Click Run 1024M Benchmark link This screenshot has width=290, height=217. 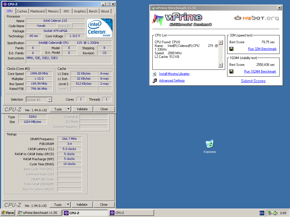click(260, 71)
